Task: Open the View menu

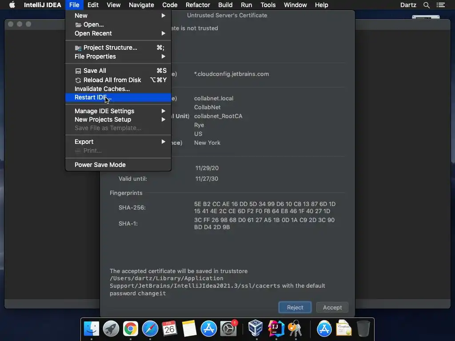Action: click(113, 5)
